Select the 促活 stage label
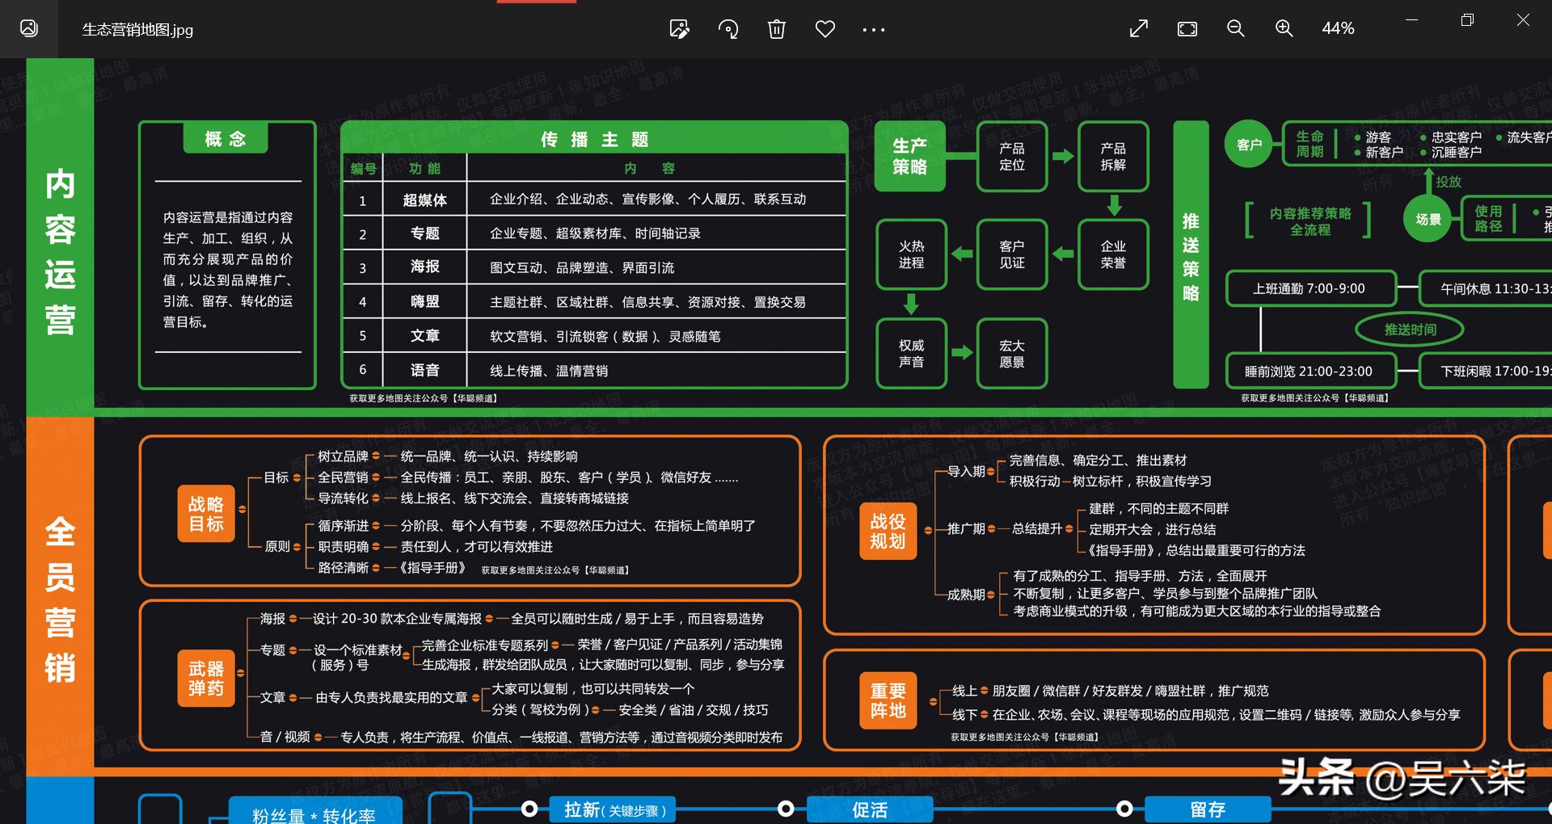Viewport: 1552px width, 824px height. [x=870, y=809]
